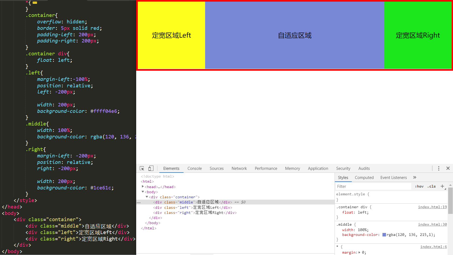Open the Performance tab

coord(266,168)
